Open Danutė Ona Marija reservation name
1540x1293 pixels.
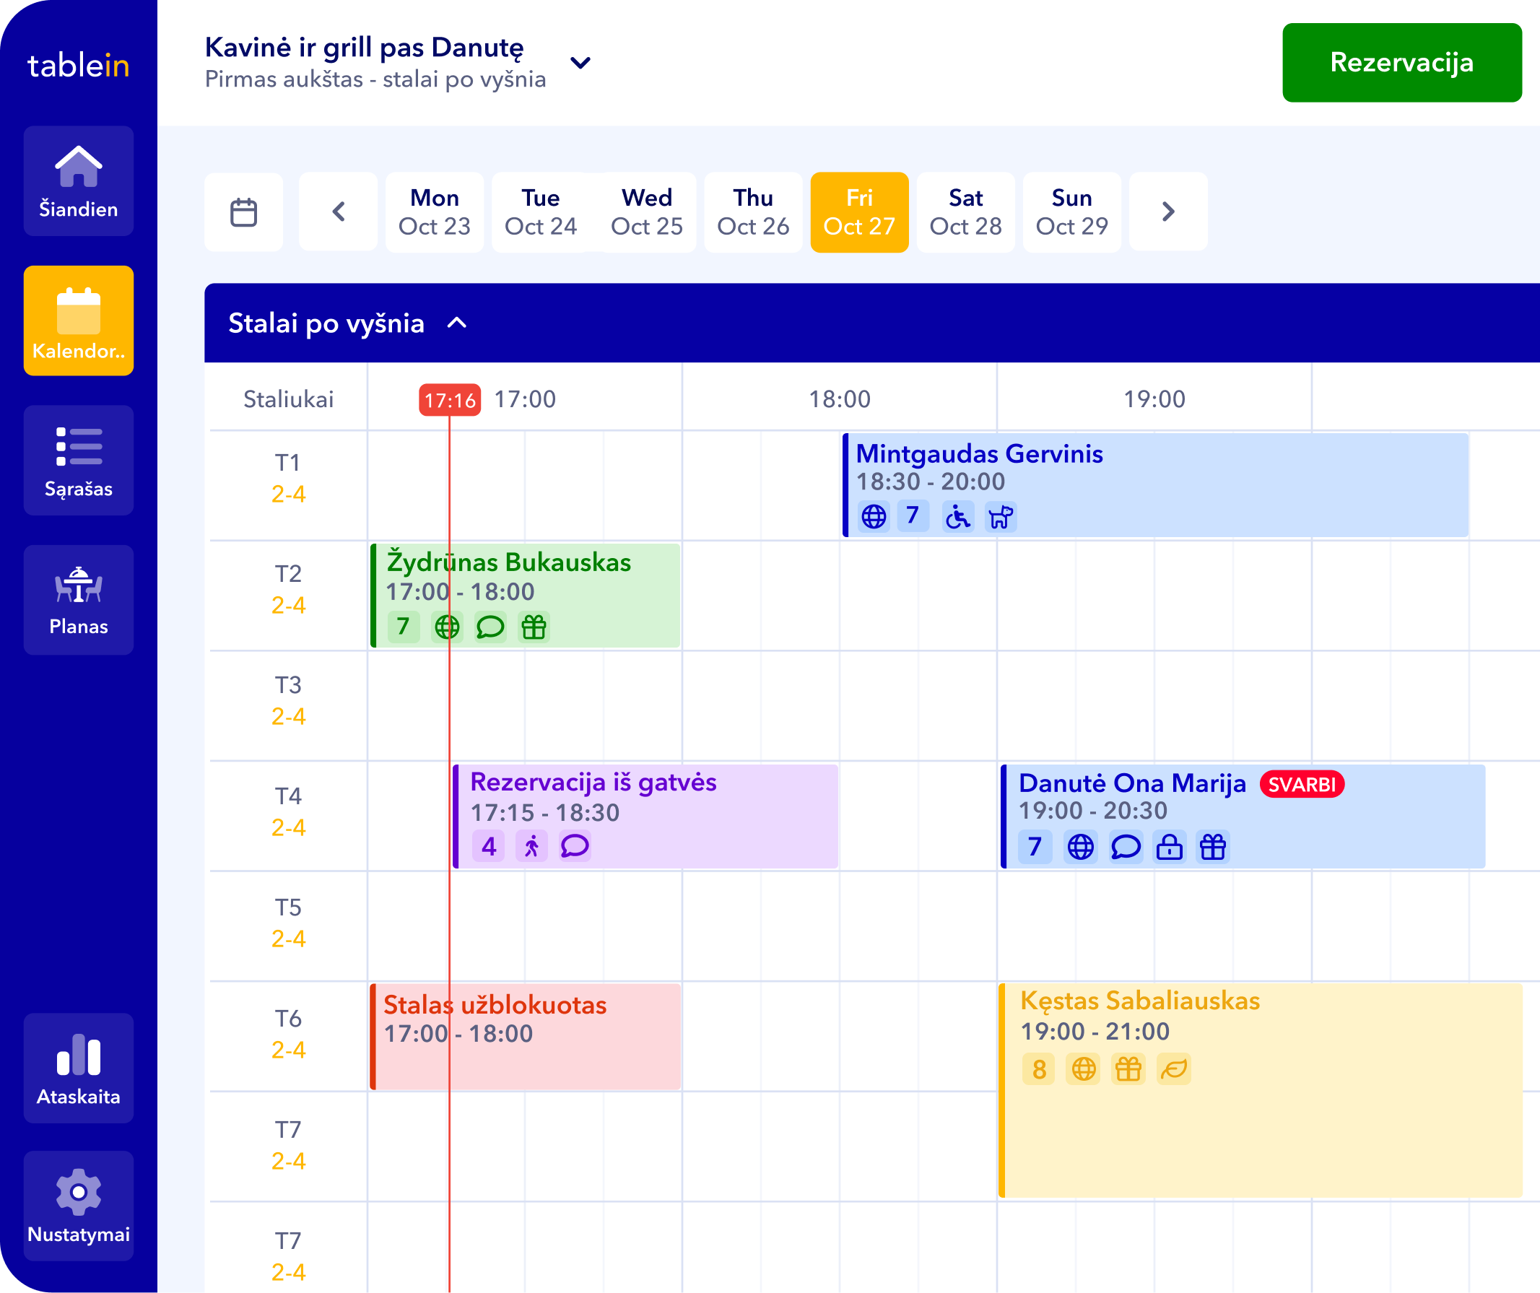[1132, 783]
